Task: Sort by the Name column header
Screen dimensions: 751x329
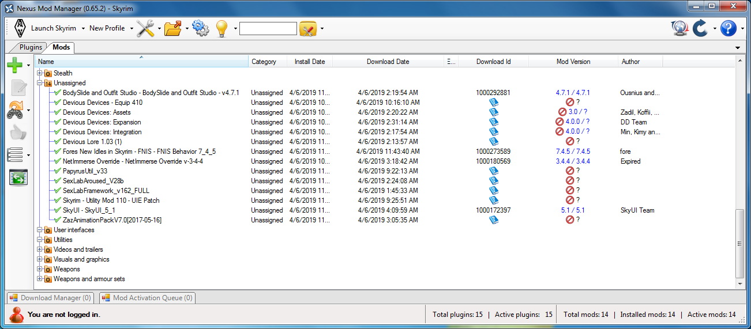Action: 142,62
